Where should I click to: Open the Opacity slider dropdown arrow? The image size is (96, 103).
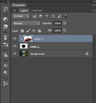(x=65, y=23)
